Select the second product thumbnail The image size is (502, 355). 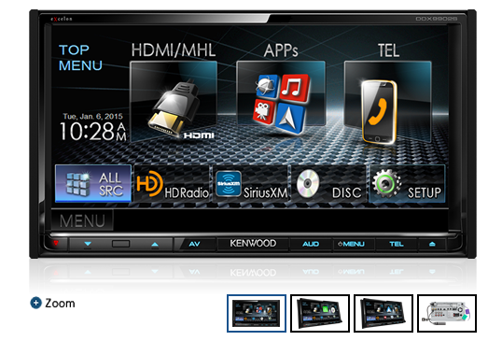pyautogui.click(x=320, y=313)
